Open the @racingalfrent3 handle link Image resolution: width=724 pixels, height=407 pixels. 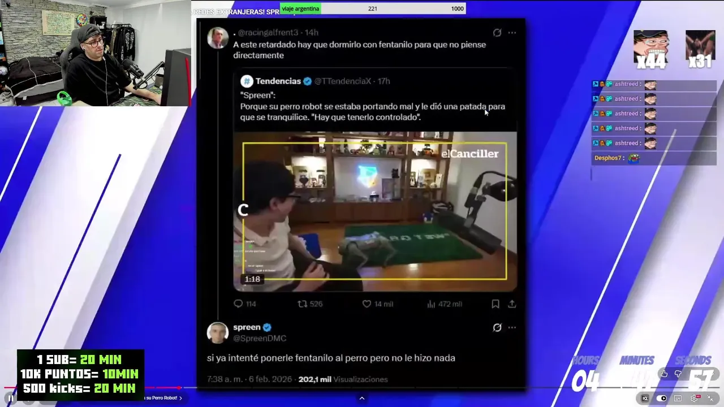pyautogui.click(x=268, y=33)
